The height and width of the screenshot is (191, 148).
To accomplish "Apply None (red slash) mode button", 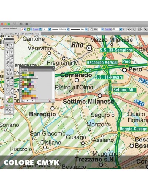I will (12, 105).
